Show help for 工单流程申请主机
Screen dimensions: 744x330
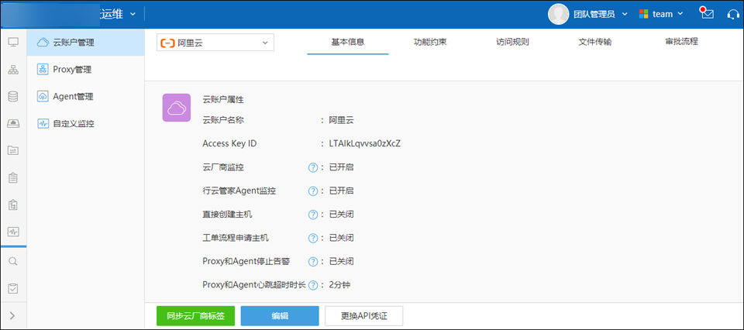(x=312, y=238)
